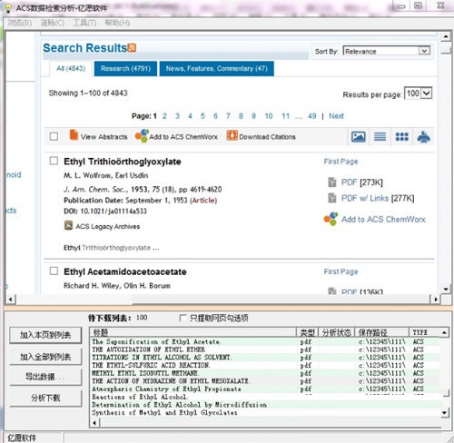The image size is (454, 443).
Task: Go to the Next results page link
Action: (336, 116)
